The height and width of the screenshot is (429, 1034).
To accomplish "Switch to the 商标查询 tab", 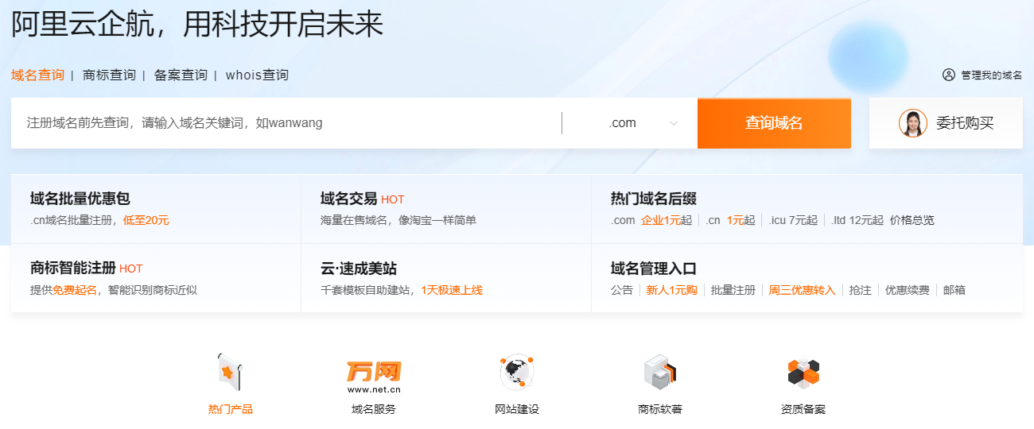I will (x=109, y=75).
